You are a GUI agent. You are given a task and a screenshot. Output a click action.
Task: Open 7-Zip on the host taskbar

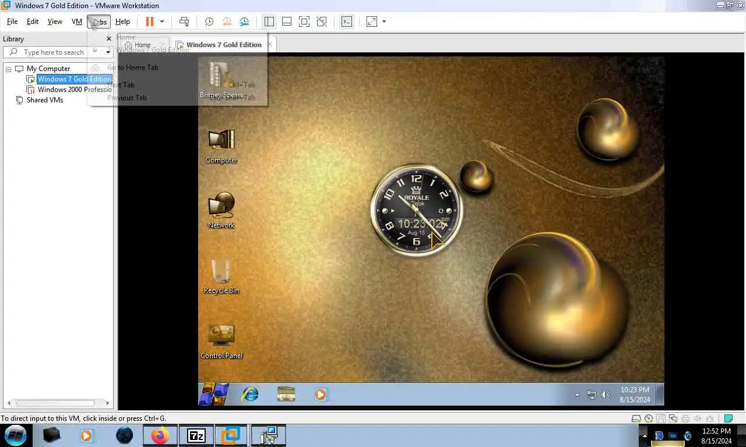(196, 435)
